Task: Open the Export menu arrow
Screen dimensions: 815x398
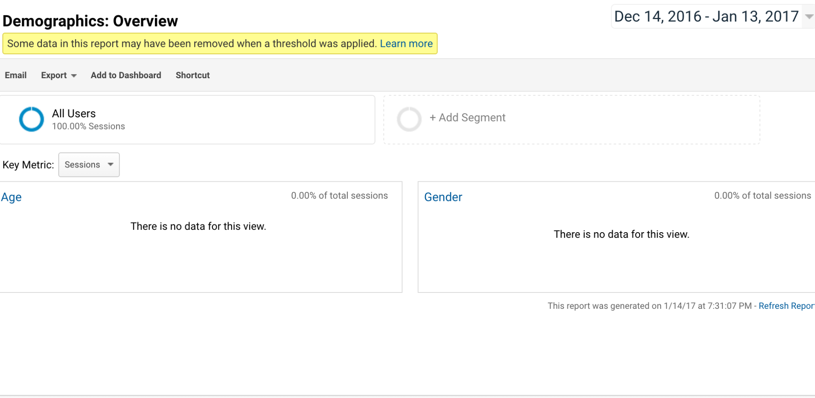Action: point(74,76)
